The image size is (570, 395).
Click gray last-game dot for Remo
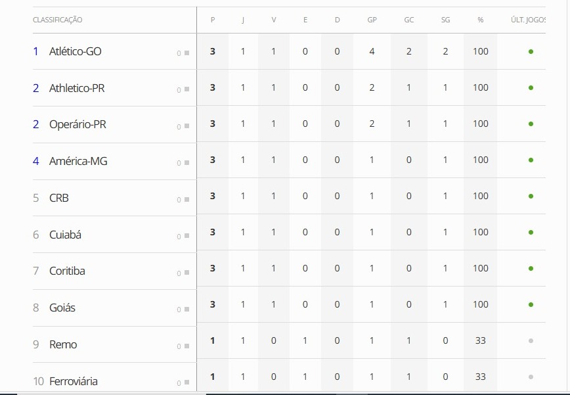pyautogui.click(x=531, y=341)
